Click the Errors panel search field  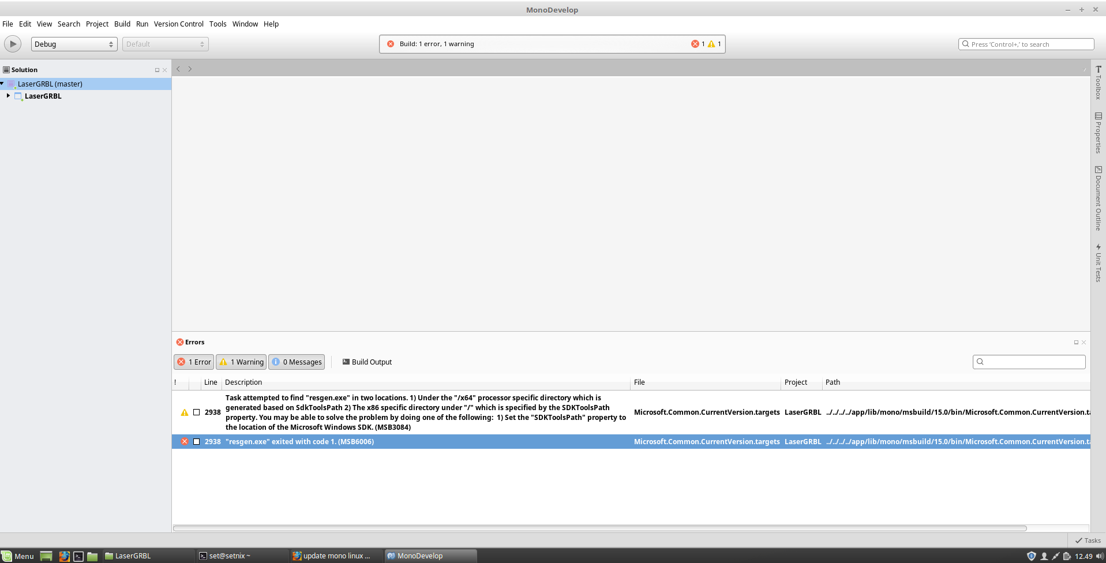pos(1029,362)
